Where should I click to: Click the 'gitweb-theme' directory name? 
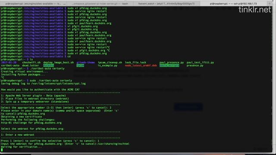pos(85,62)
